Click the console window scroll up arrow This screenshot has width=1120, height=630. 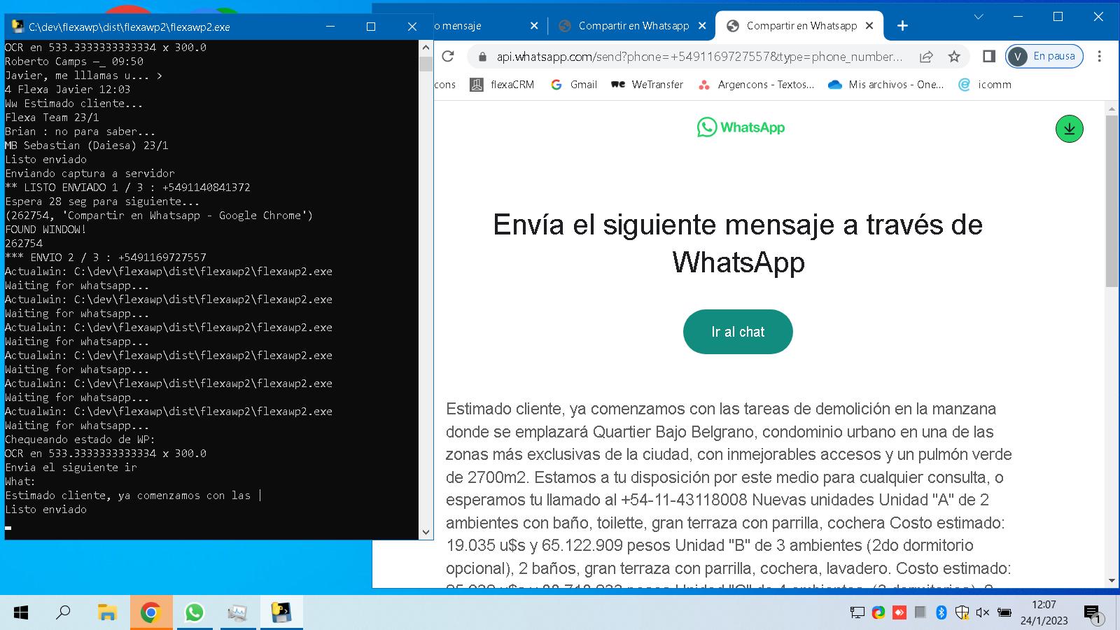click(x=426, y=48)
